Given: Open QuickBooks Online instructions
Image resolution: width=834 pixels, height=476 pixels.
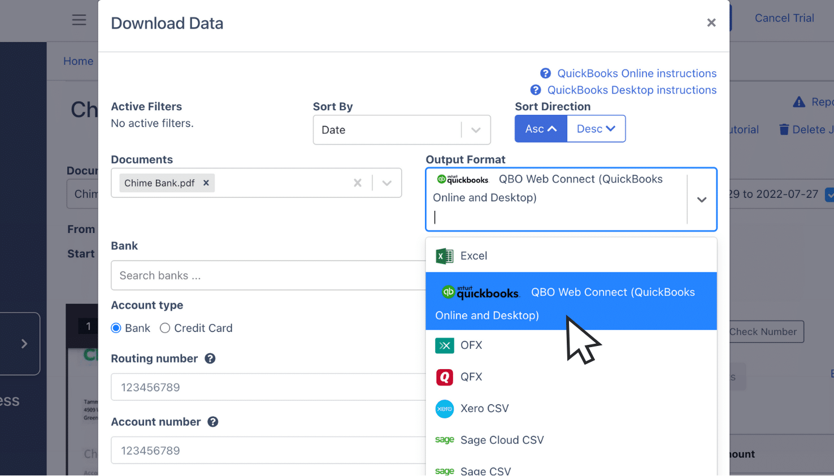Looking at the screenshot, I should (636, 73).
